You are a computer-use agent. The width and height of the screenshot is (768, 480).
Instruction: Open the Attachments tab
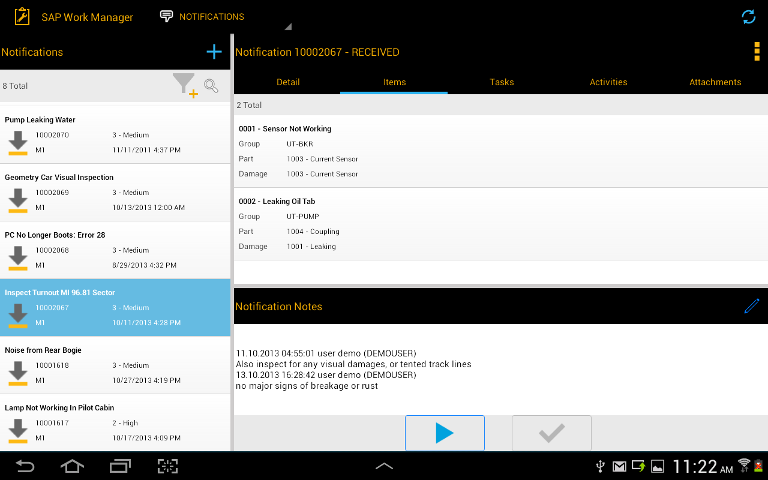click(x=715, y=82)
